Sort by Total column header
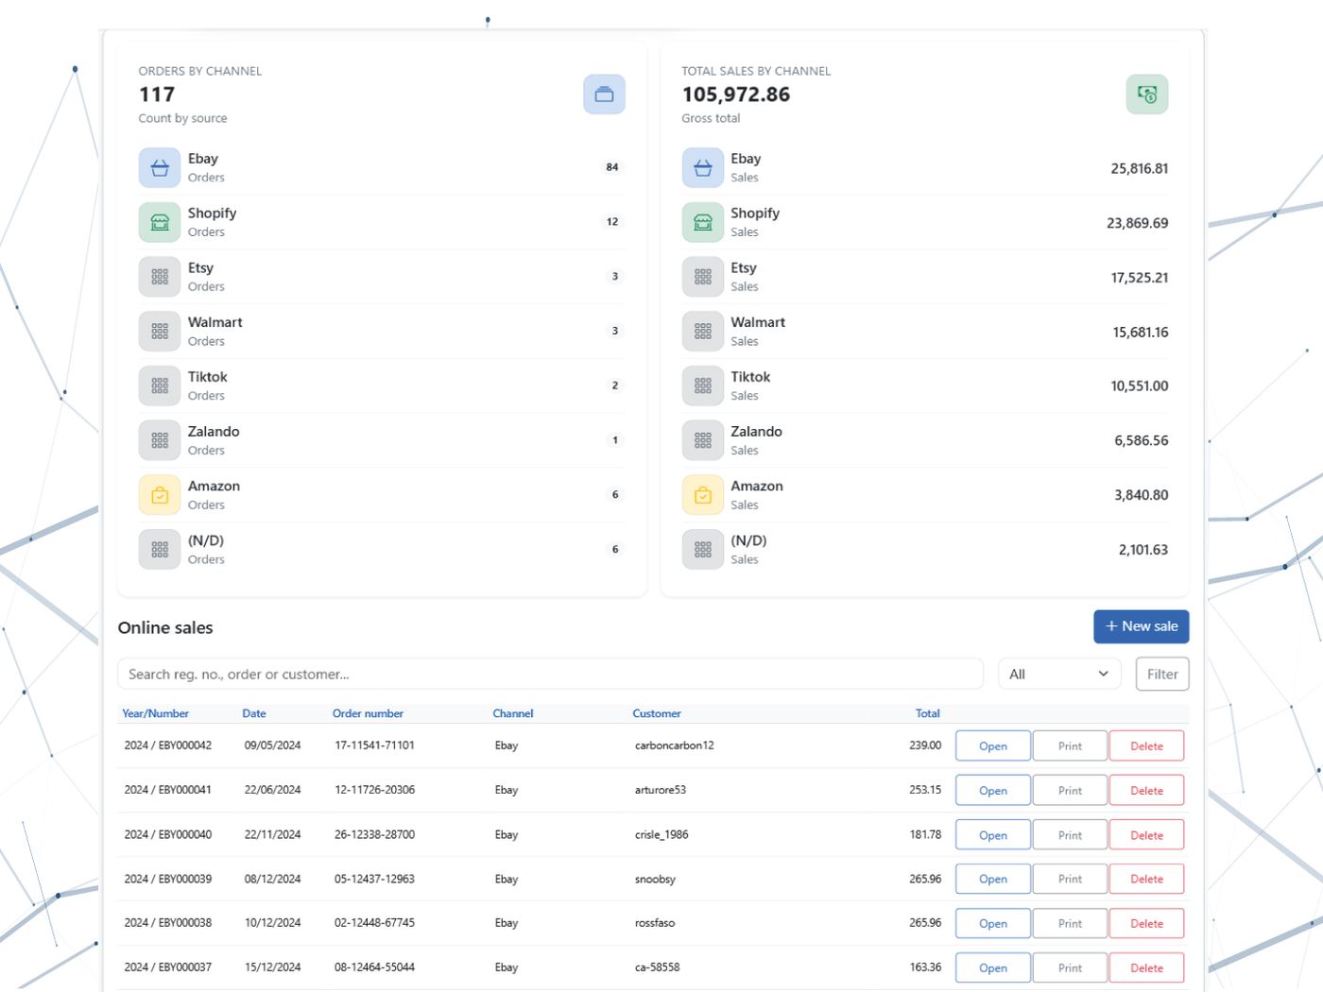 click(928, 714)
